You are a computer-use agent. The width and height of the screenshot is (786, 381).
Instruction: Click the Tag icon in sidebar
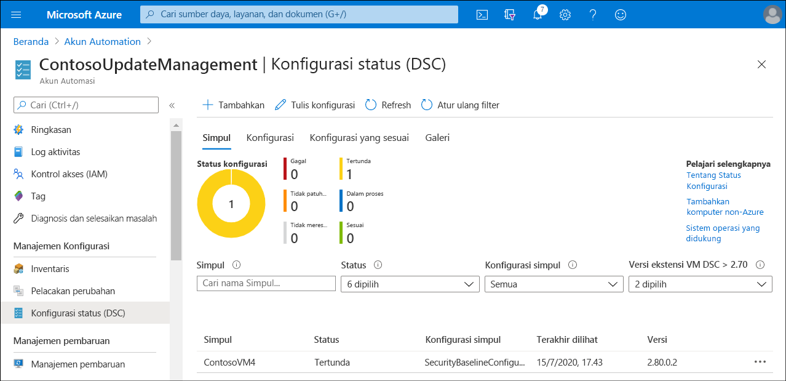[19, 196]
